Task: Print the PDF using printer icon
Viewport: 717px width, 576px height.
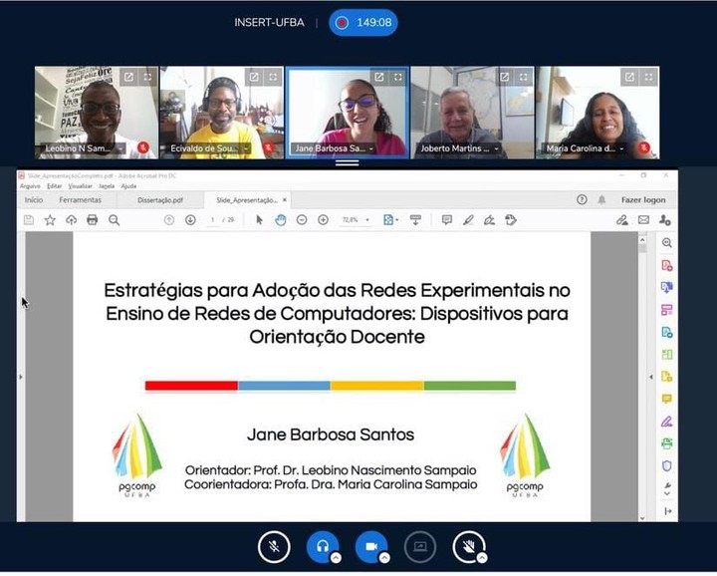Action: [93, 220]
